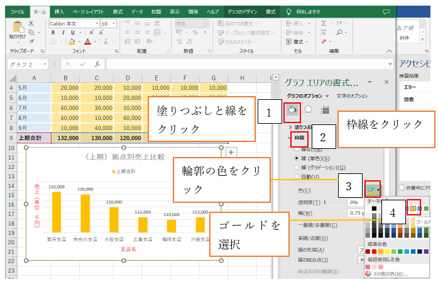Click the Insert Function fx icon
Screen dimensions: 438x282
[x=97, y=64]
